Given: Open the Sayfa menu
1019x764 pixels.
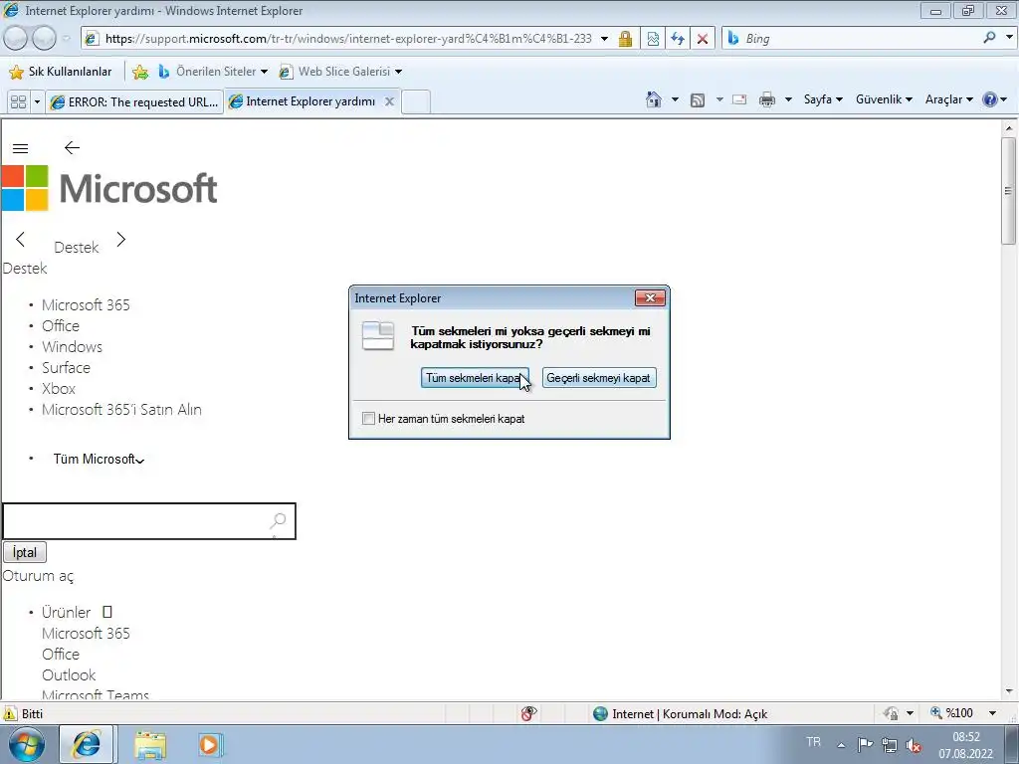Looking at the screenshot, I should tap(823, 99).
